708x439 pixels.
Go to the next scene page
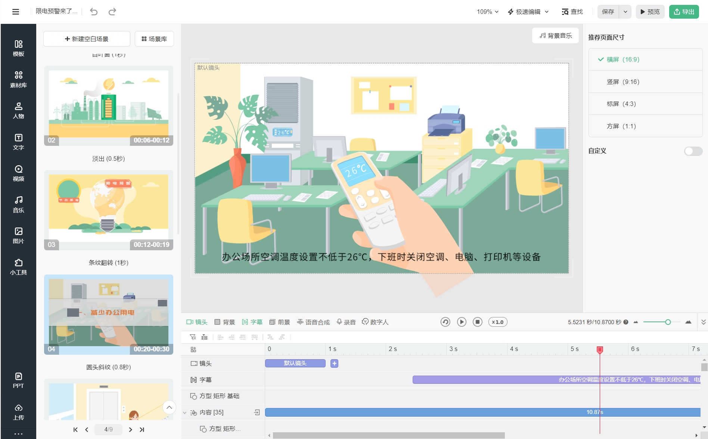pos(130,430)
